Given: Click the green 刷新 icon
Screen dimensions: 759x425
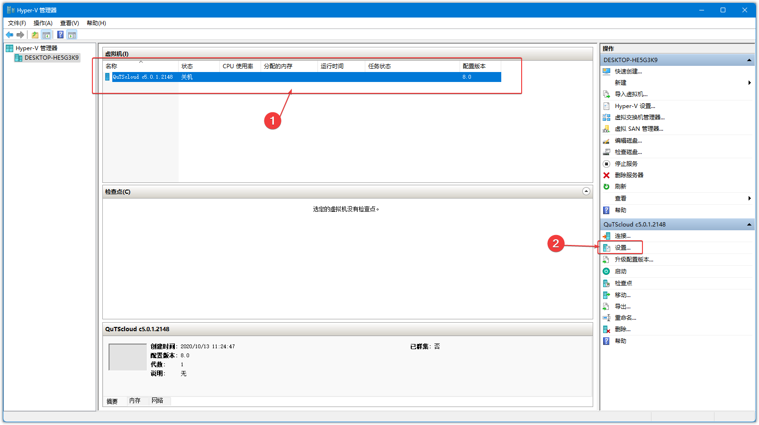Looking at the screenshot, I should 606,187.
